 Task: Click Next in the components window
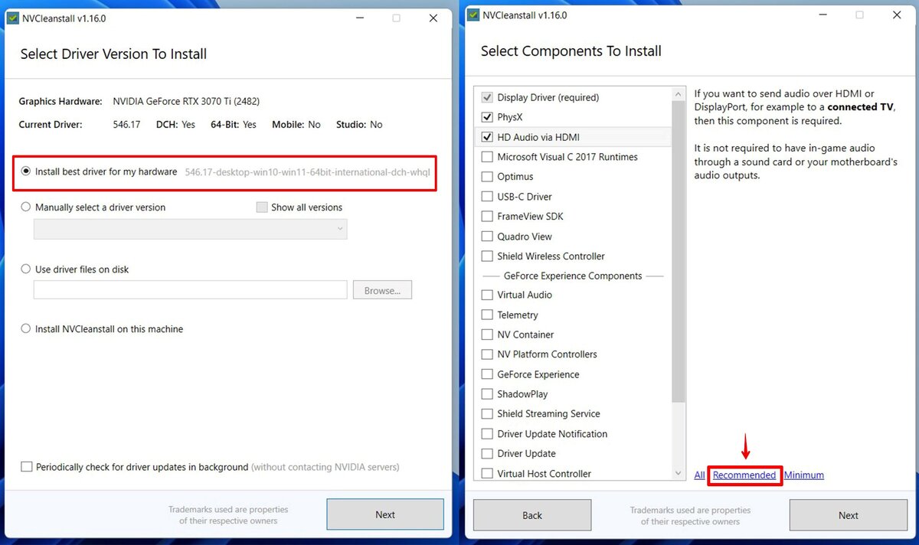(848, 515)
